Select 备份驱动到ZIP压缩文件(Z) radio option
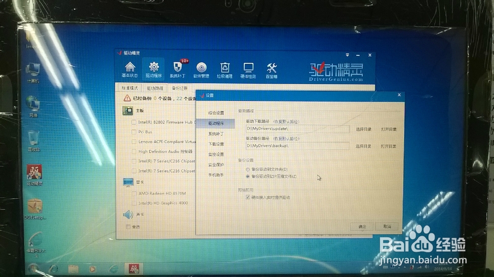 click(247, 177)
